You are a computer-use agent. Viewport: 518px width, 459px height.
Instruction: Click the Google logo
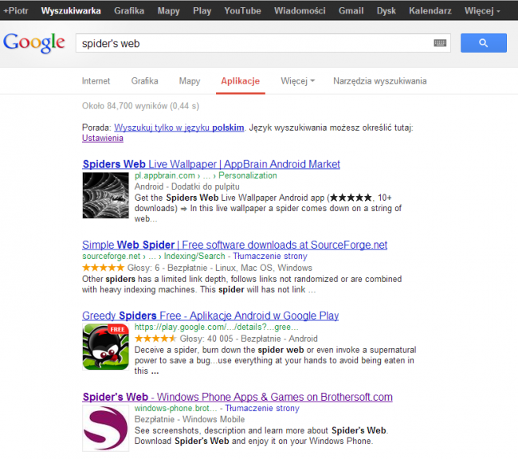tap(33, 43)
